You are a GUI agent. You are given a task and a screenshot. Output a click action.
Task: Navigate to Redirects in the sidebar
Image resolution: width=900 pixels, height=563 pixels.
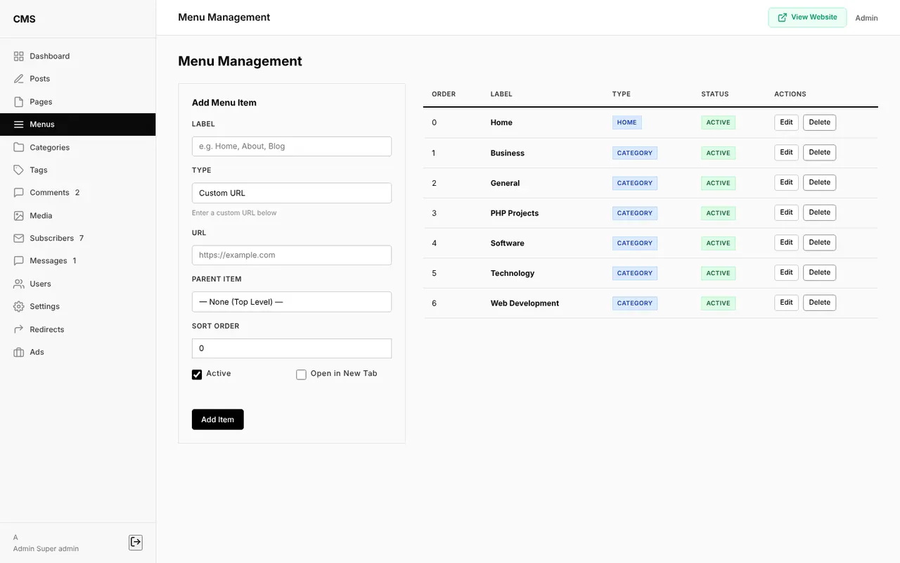click(x=77, y=329)
